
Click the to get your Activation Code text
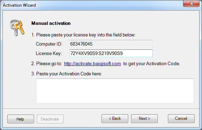152,63
